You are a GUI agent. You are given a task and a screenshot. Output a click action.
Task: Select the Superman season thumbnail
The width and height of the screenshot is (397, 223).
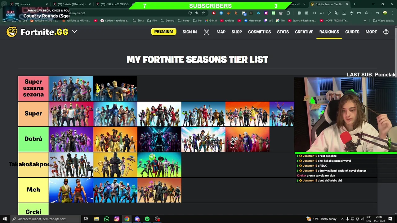pyautogui.click(x=159, y=165)
